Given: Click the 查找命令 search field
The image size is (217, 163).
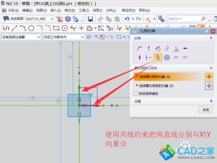Looking at the screenshot, I should click(x=187, y=19).
